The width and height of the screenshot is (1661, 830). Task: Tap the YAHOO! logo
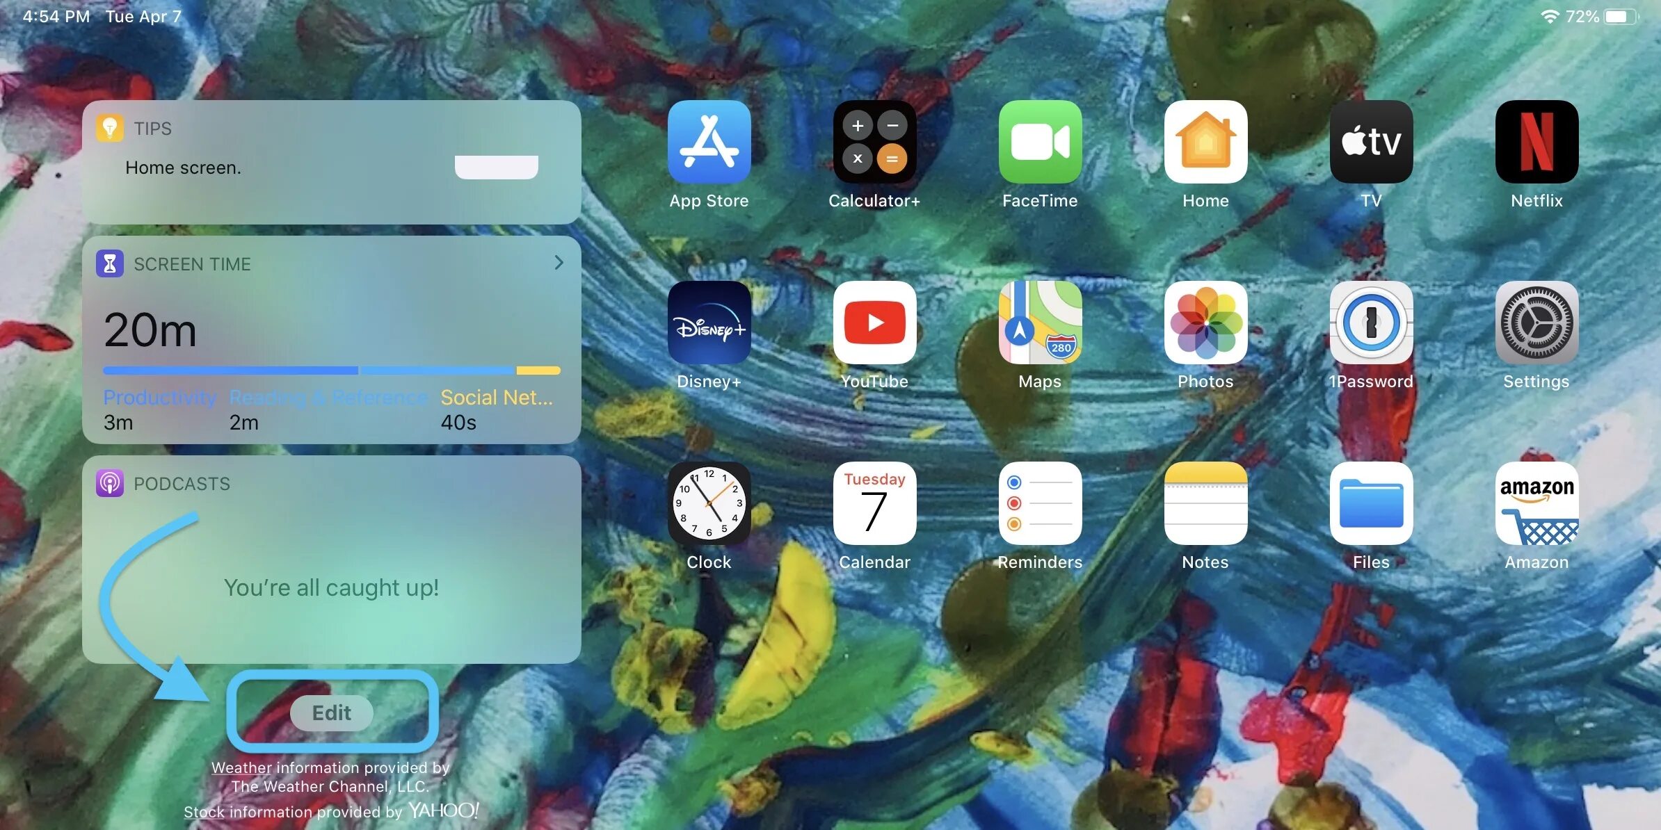(x=443, y=810)
